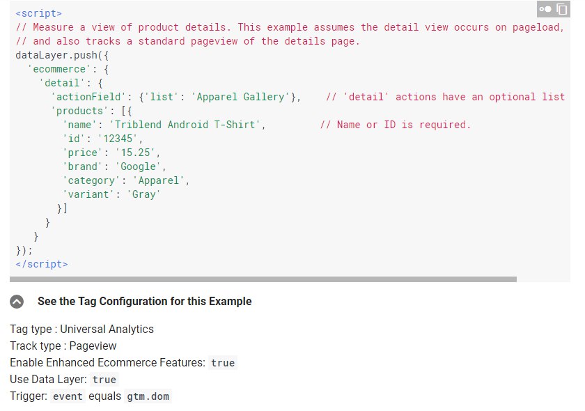The width and height of the screenshot is (585, 411).
Task: Click 'dataLayer.push' in the code
Action: click(x=56, y=55)
